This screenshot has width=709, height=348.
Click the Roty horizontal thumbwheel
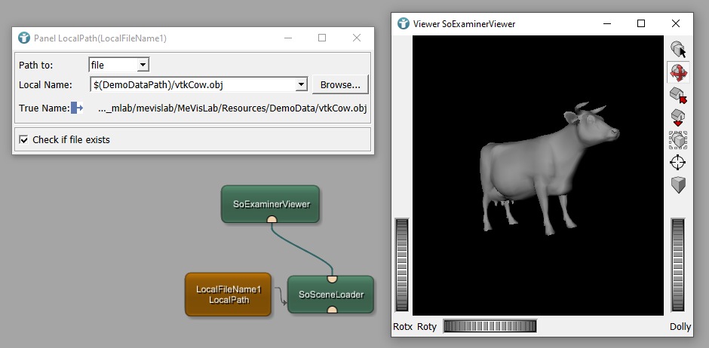point(490,326)
